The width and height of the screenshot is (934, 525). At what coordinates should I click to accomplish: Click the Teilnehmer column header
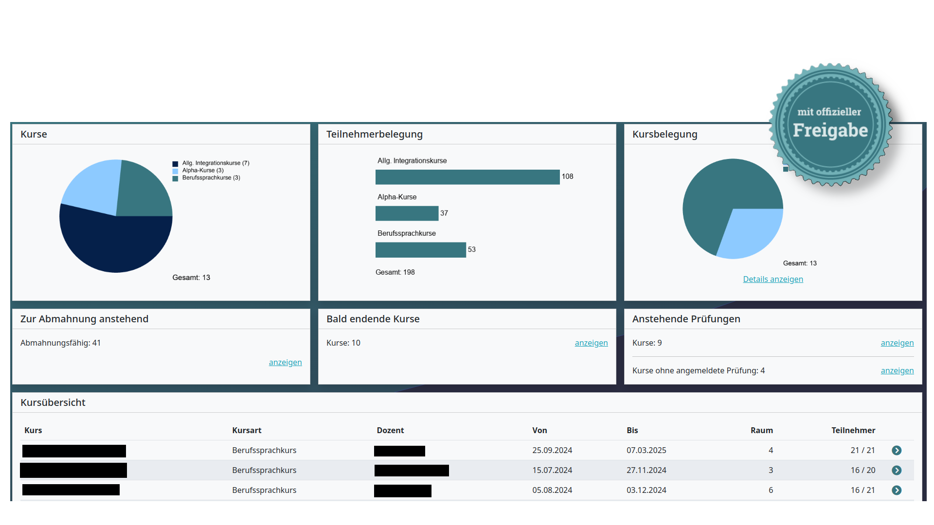[853, 430]
